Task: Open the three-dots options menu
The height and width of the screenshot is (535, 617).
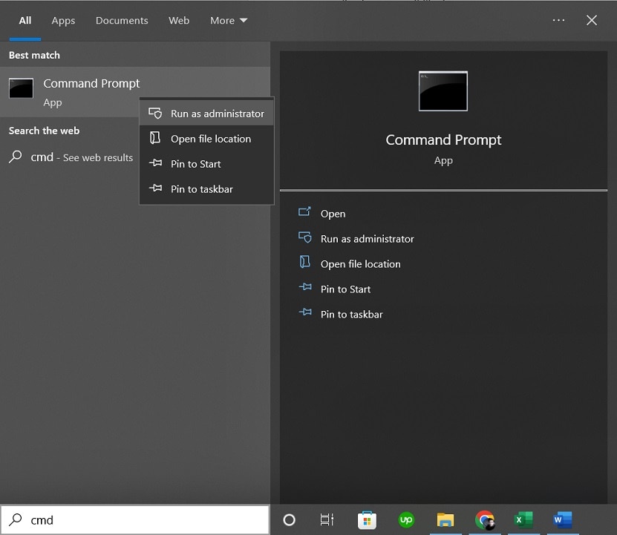Action: (558, 21)
